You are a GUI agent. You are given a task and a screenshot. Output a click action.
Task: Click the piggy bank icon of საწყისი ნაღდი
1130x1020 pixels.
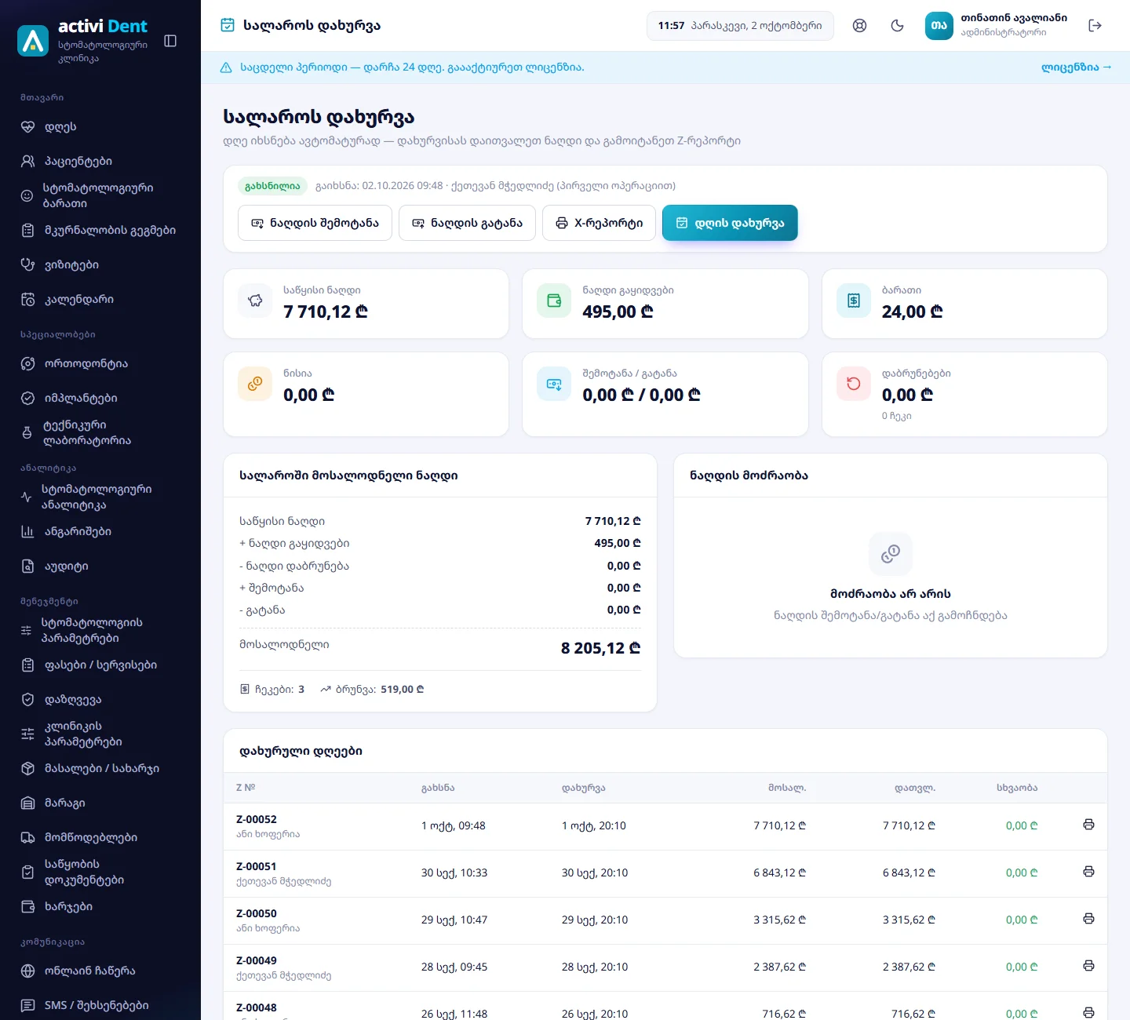(x=255, y=301)
